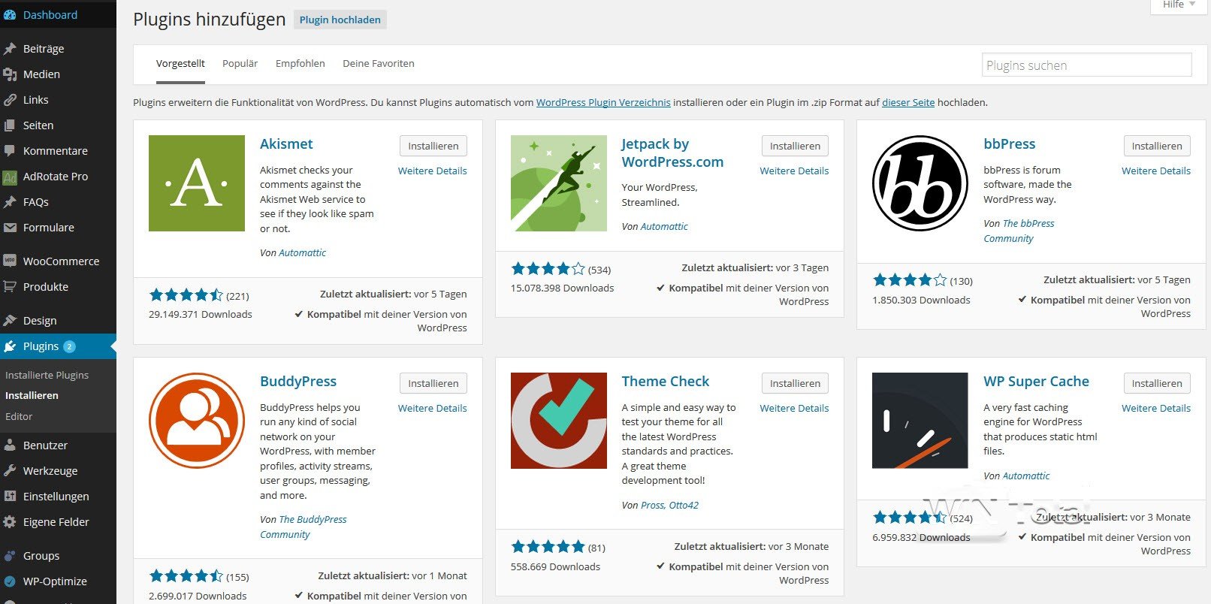This screenshot has height=604, width=1211.
Task: Click the Werkzeuge wrench icon
Action: point(10,471)
